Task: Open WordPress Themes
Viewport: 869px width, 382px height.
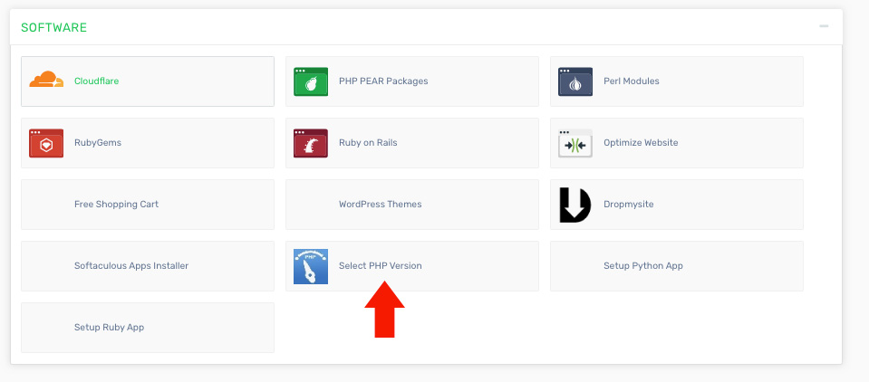Action: point(381,205)
